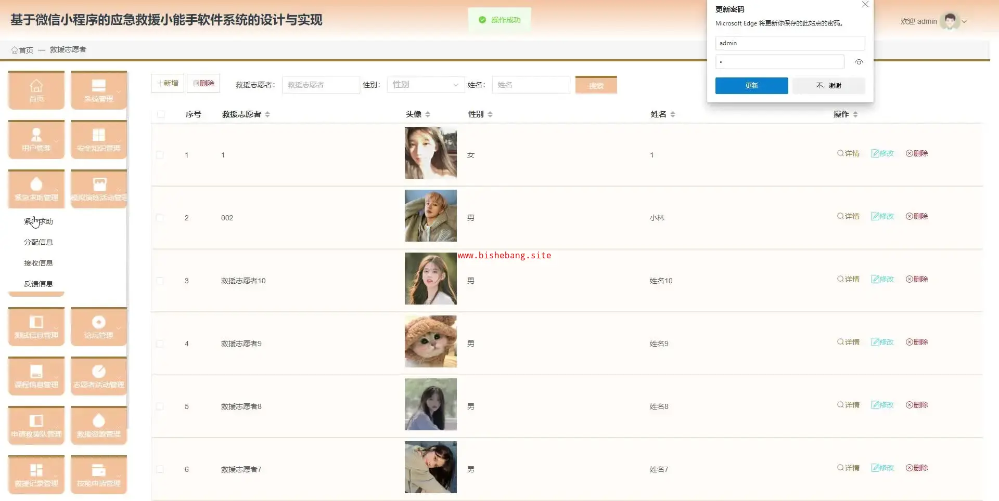Edit (修改) volunteer row 1
This screenshot has height=501, width=999.
[882, 153]
